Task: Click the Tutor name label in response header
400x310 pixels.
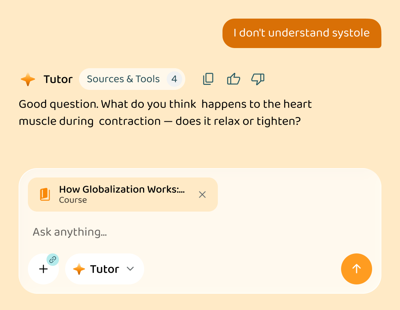Action: [x=58, y=79]
